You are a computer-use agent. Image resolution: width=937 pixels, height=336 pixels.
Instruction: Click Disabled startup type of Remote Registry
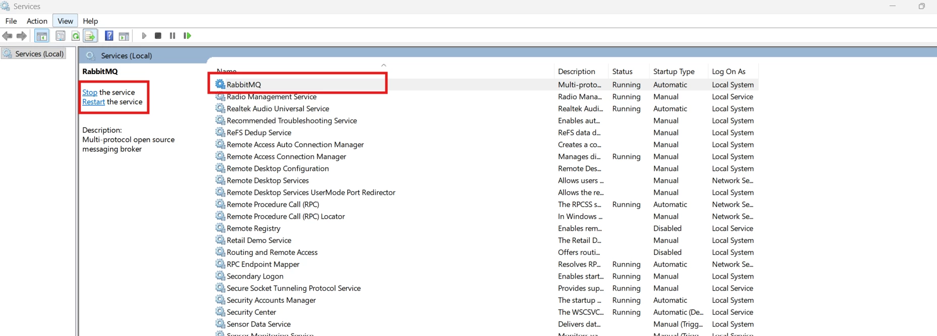click(667, 228)
